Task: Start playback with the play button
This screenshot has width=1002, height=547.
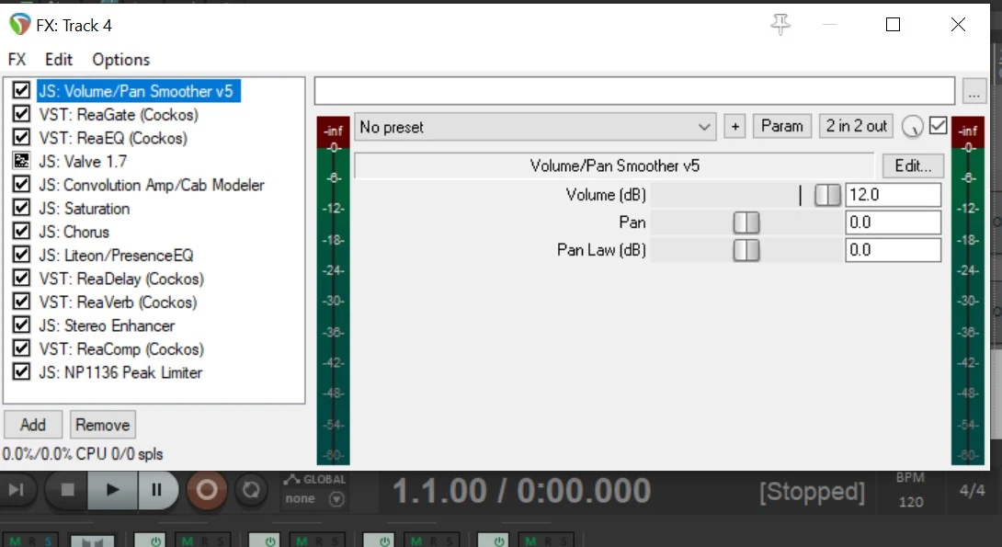Action: tap(112, 490)
